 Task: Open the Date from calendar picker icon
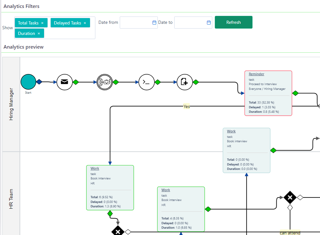pyautogui.click(x=154, y=22)
